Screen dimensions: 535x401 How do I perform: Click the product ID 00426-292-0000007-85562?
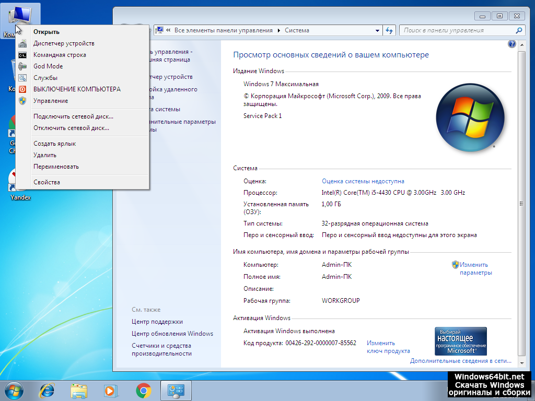coord(321,343)
